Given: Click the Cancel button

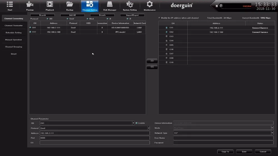Looking at the screenshot, I should [x=263, y=152].
